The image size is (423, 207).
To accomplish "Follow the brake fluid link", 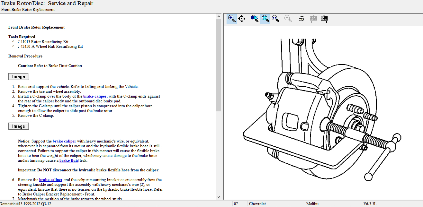I will pyautogui.click(x=69, y=160).
